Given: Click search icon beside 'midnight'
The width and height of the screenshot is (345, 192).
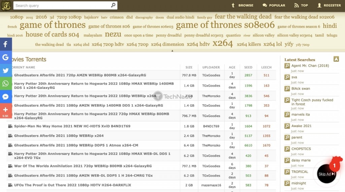Looking at the screenshot, I should click(287, 183).
